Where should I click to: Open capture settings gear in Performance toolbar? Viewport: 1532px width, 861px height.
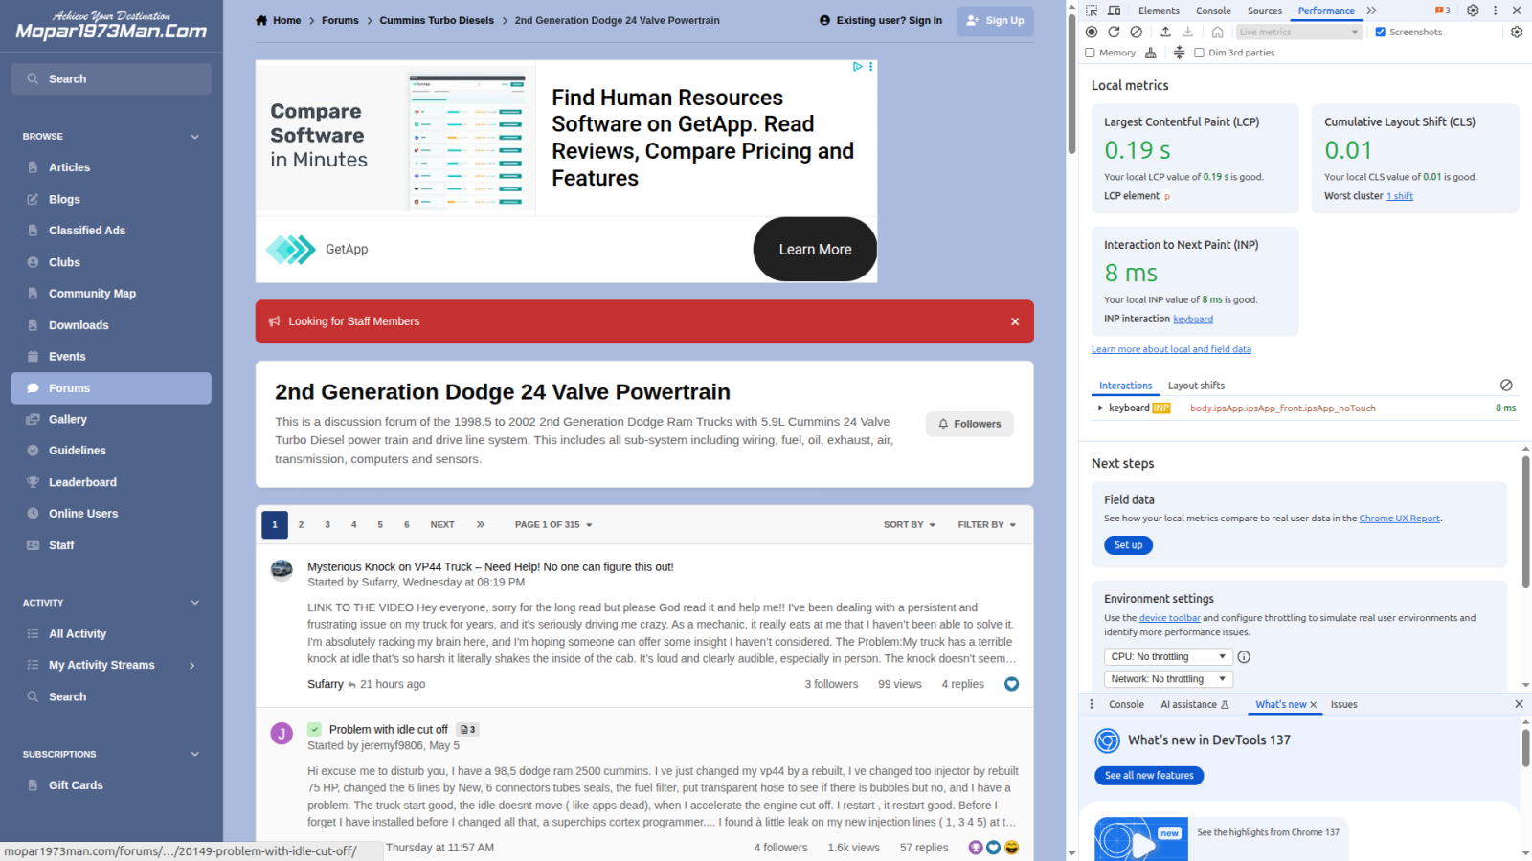point(1517,32)
